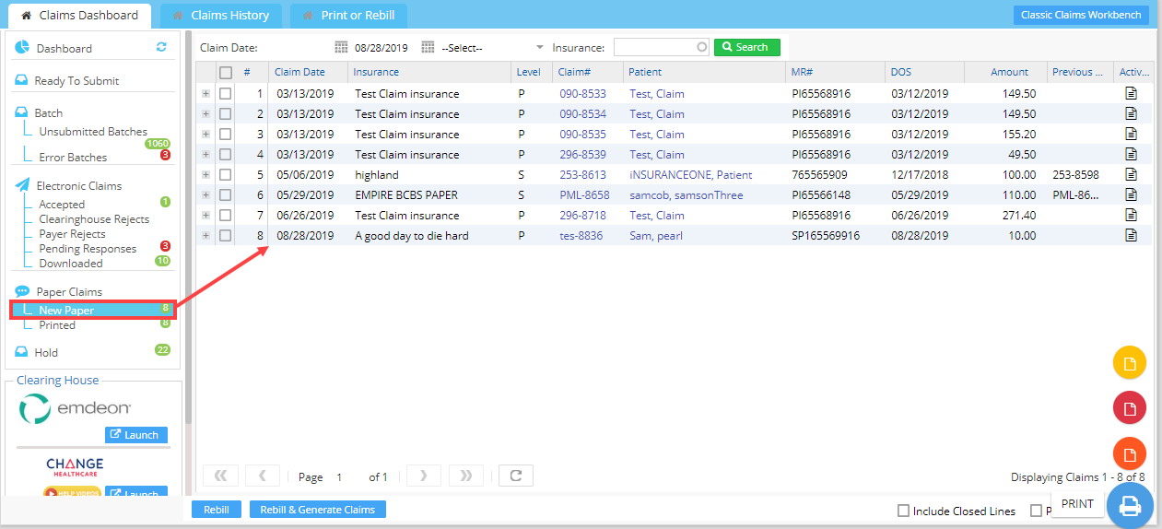Open the Claim Date calendar picker icon
The height and width of the screenshot is (529, 1162).
coord(341,47)
